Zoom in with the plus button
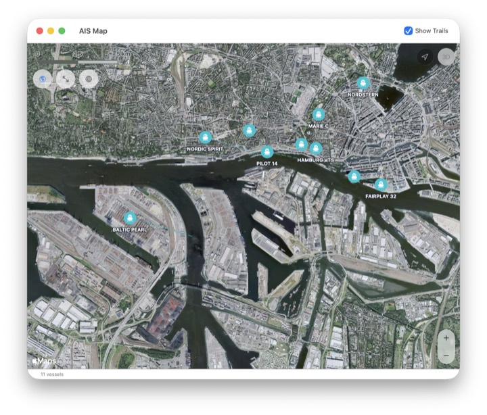Screen dimensions: 487x415 click(446, 338)
